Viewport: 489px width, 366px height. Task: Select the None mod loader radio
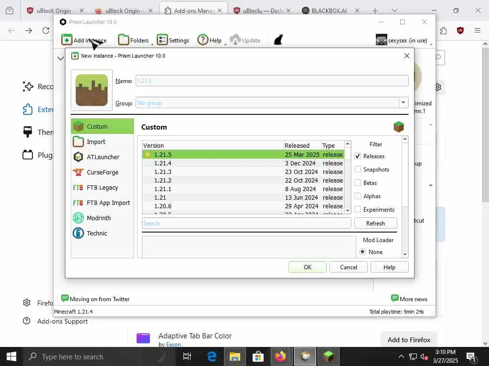tap(362, 252)
